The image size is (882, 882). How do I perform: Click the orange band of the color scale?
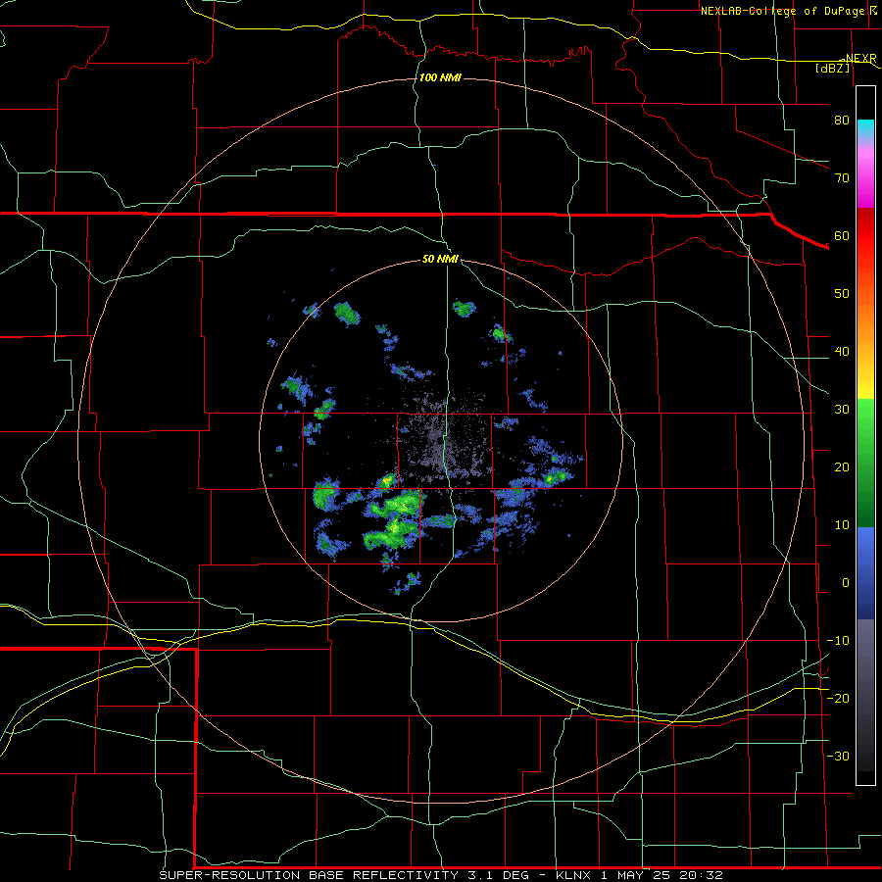point(865,320)
